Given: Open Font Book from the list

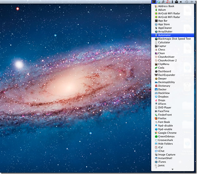Looking at the screenshot, I should (x=173, y=122).
